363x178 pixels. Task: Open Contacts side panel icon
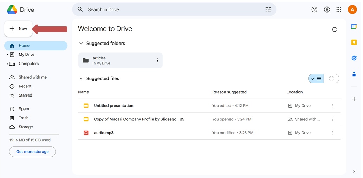tap(354, 74)
